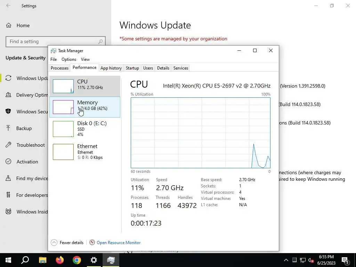This screenshot has height=267, width=356.
Task: Select the Performance tab
Action: pos(84,67)
